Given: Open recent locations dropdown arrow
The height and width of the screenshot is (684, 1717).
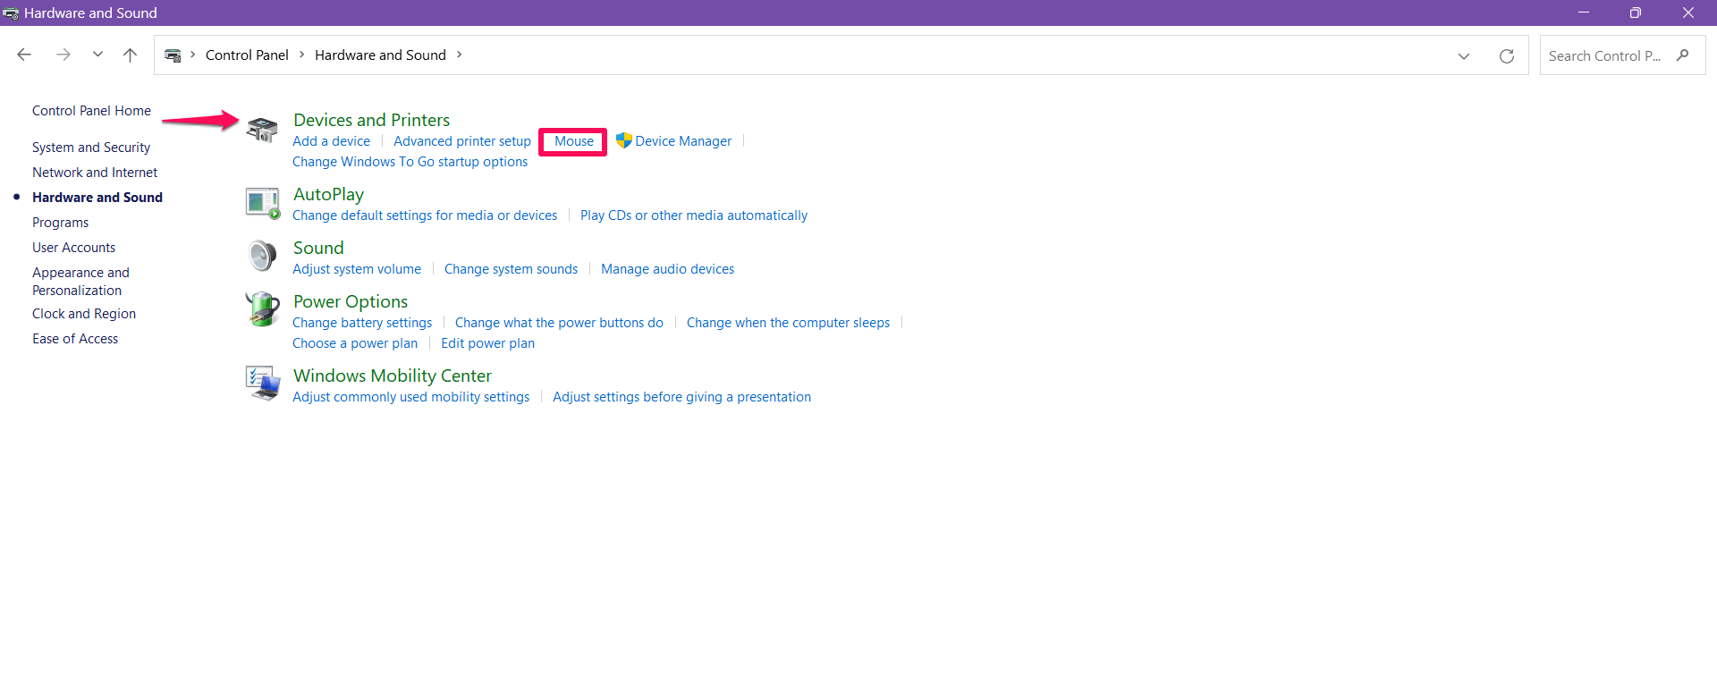Looking at the screenshot, I should 97,55.
